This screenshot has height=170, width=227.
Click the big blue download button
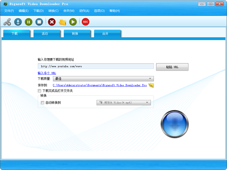(175, 124)
